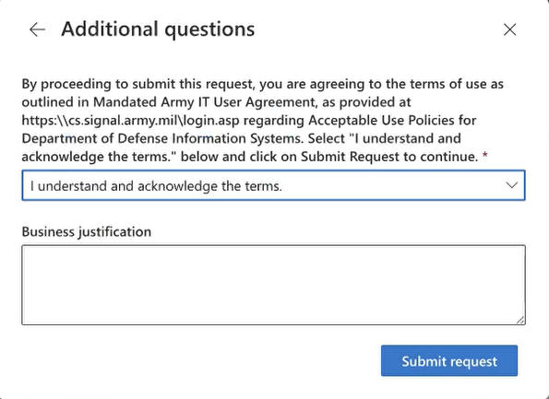The width and height of the screenshot is (549, 399).
Task: Click the 'Submit request' label text
Action: pyautogui.click(x=449, y=361)
